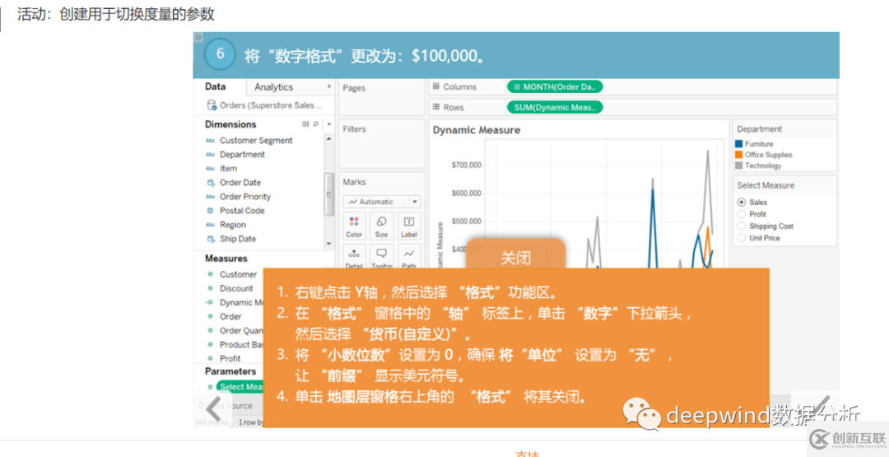Click the Orders (Superstore Sales) data source name

271,105
